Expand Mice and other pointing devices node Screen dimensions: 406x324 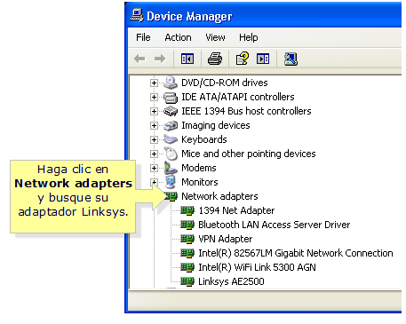[x=154, y=154]
